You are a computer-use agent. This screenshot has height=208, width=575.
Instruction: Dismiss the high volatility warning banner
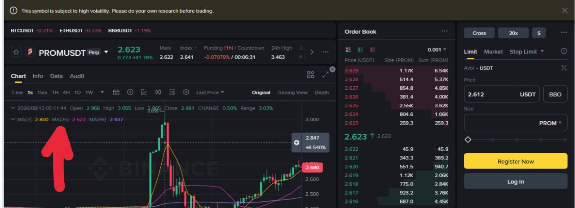pos(565,10)
